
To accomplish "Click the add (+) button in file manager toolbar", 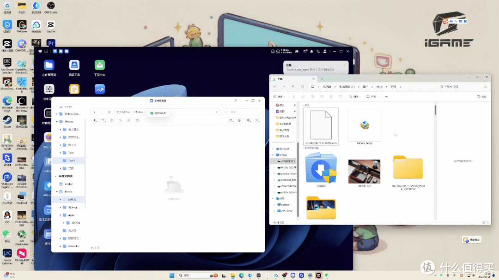I will click(95, 120).
